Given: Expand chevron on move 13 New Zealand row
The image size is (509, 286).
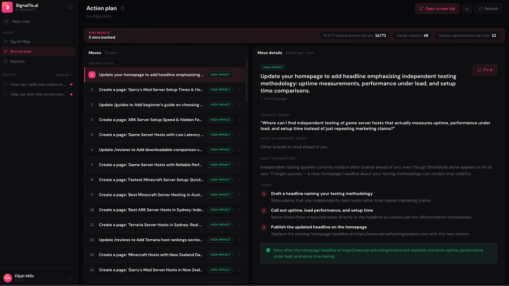Looking at the screenshot, I should coord(239,255).
